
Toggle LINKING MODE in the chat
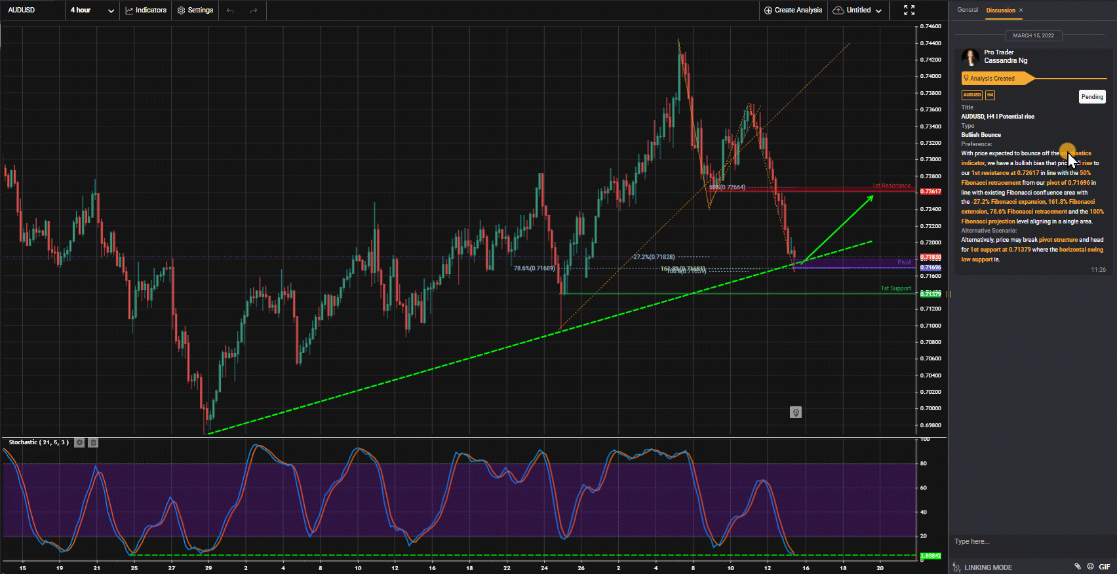tap(983, 567)
